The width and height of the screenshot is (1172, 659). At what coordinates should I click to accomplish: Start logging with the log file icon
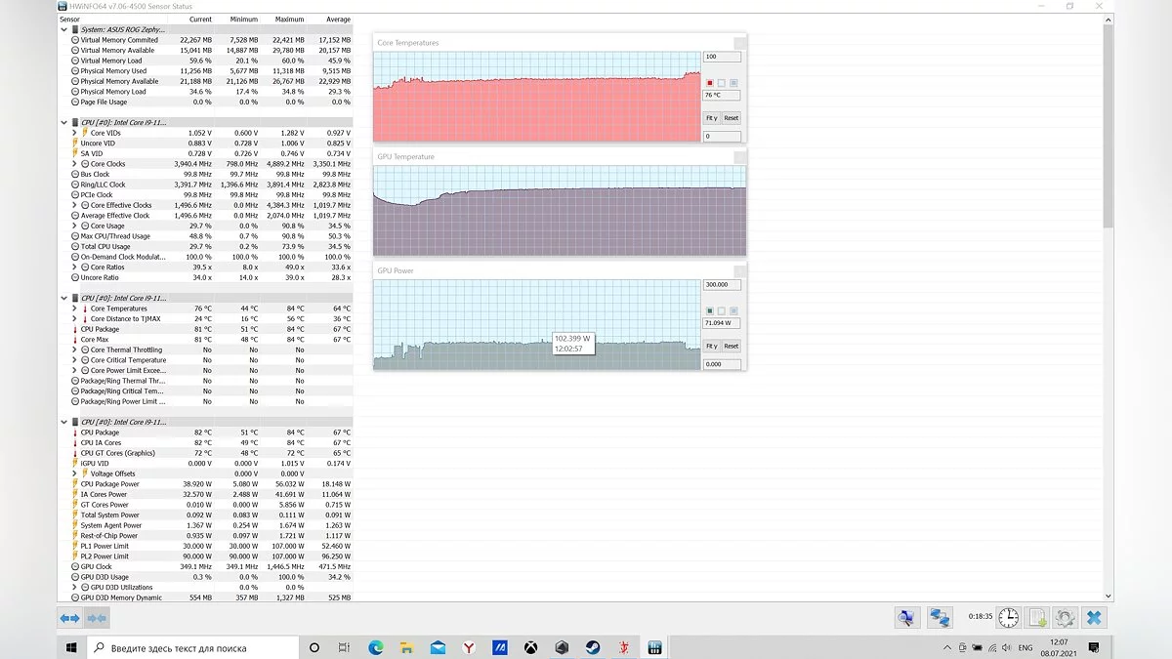1037,618
